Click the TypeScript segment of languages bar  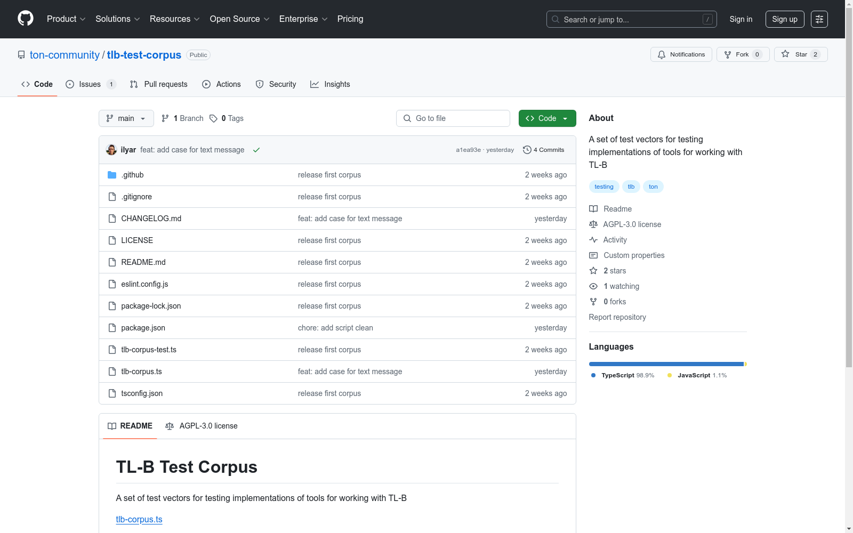(666, 364)
